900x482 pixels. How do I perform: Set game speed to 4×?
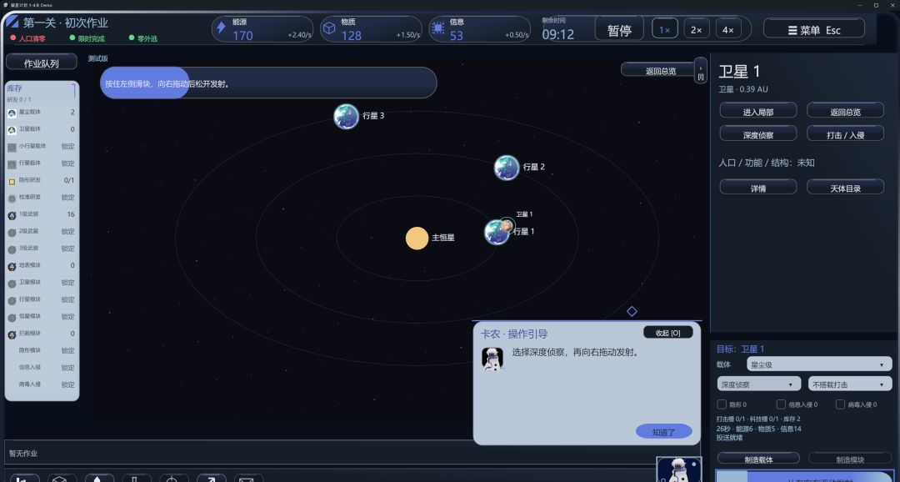(727, 29)
